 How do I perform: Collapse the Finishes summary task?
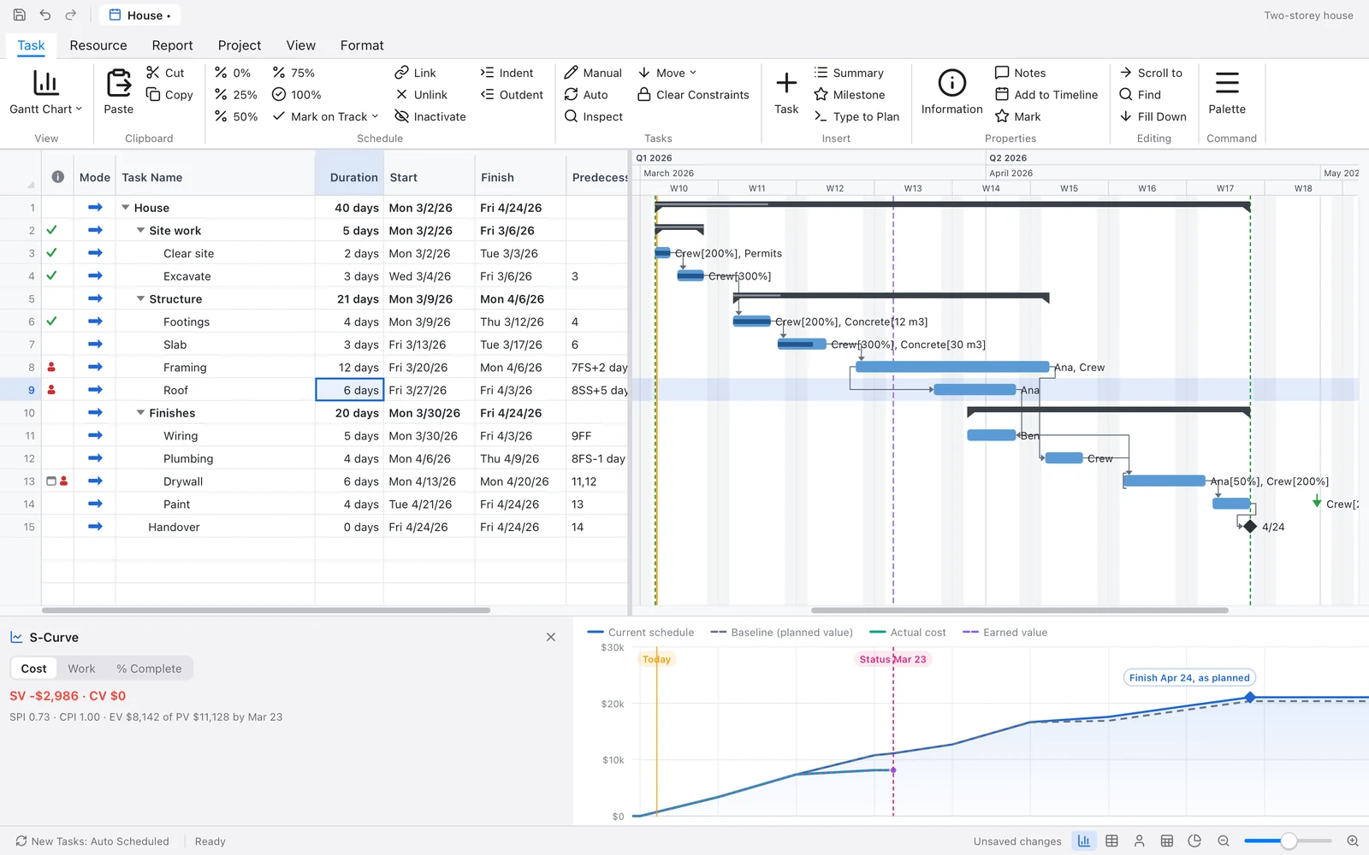(140, 413)
